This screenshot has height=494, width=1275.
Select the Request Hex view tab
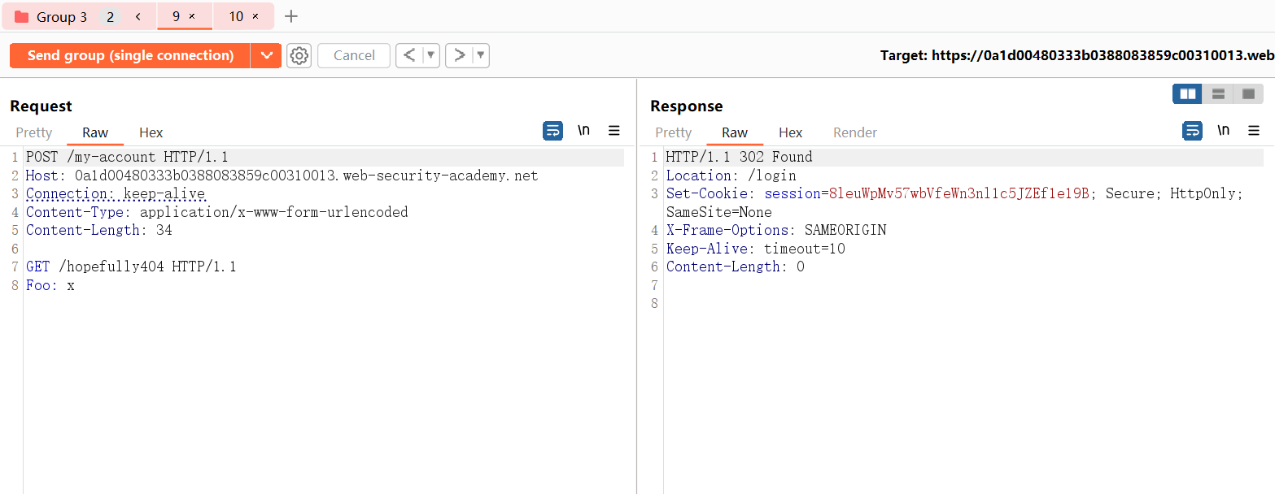[151, 132]
